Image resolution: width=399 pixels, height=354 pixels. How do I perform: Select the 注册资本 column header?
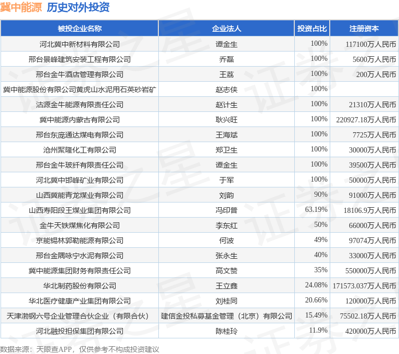tap(364, 29)
